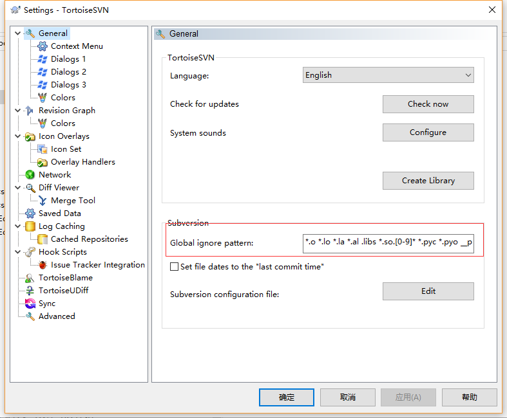Collapse the Revision Graph tree node
The height and width of the screenshot is (418, 507).
[x=18, y=111]
